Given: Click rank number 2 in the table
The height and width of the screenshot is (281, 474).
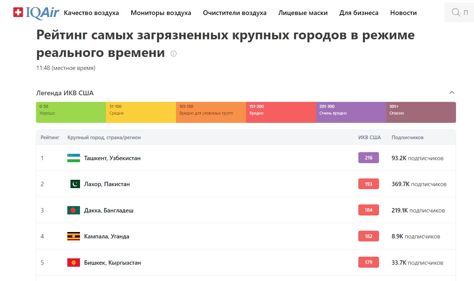Looking at the screenshot, I should tap(42, 184).
